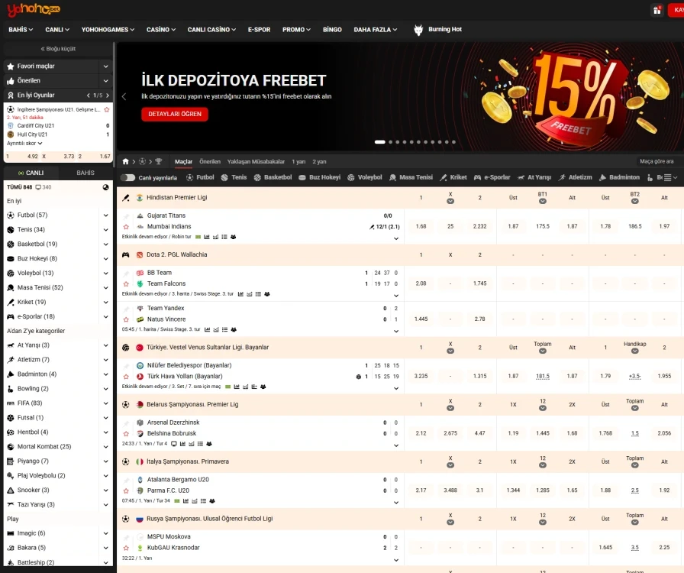This screenshot has height=573, width=684.
Task: Open CASİNO menu in navigation bar
Action: [x=161, y=30]
